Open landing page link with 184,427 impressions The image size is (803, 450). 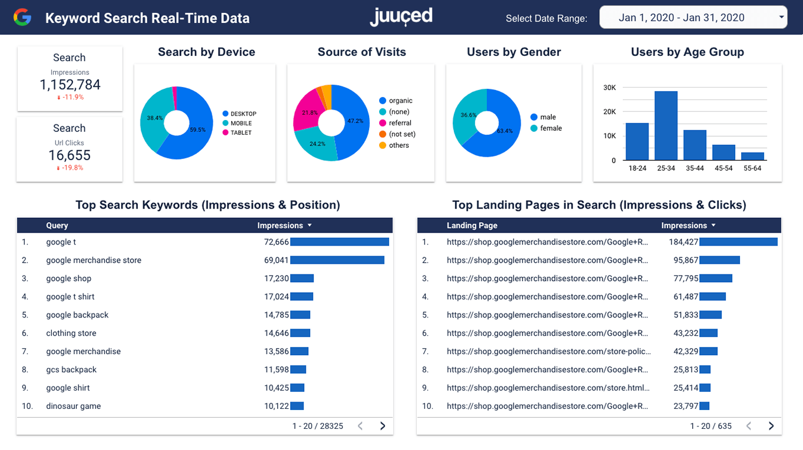tap(548, 242)
